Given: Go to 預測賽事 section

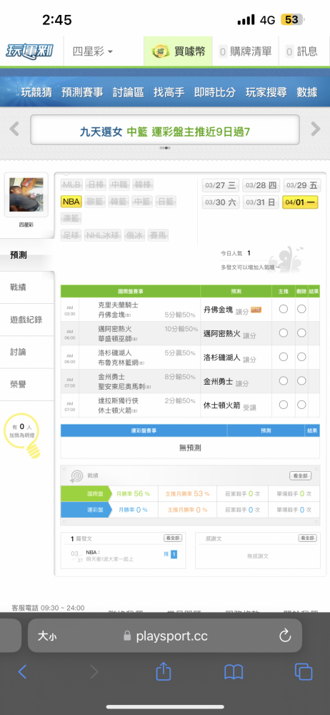Looking at the screenshot, I should pos(82,92).
